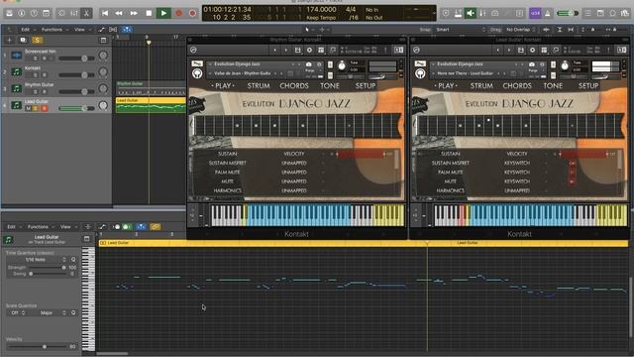The image size is (634, 357).
Task: Open the List Editors button
Action: click(x=588, y=13)
